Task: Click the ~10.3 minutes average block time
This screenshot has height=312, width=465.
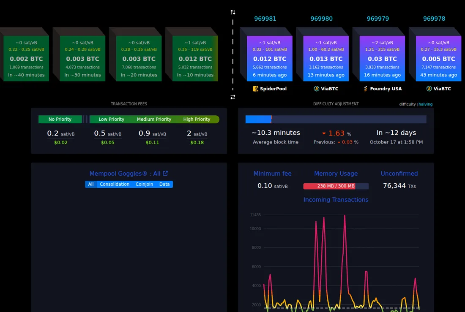Action: tap(276, 133)
